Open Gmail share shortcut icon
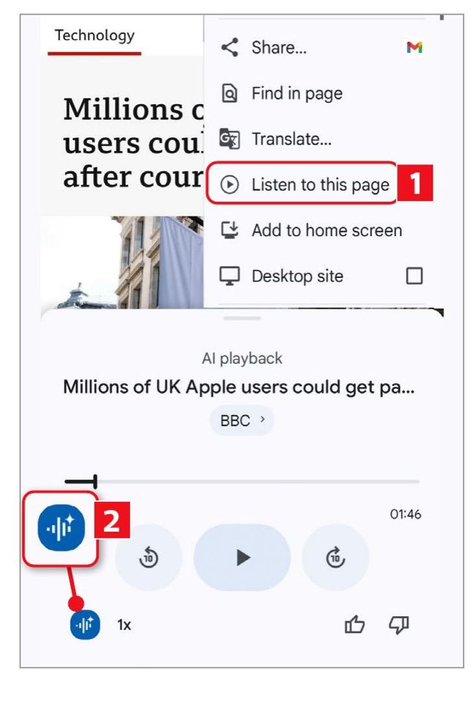Image resolution: width=476 pixels, height=710 pixels. (414, 47)
